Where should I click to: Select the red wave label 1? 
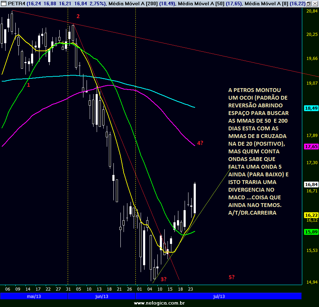point(29,85)
